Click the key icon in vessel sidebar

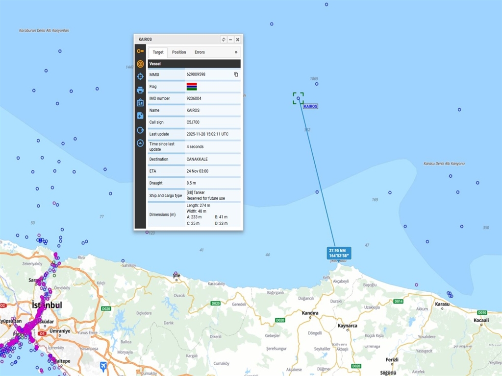click(140, 51)
